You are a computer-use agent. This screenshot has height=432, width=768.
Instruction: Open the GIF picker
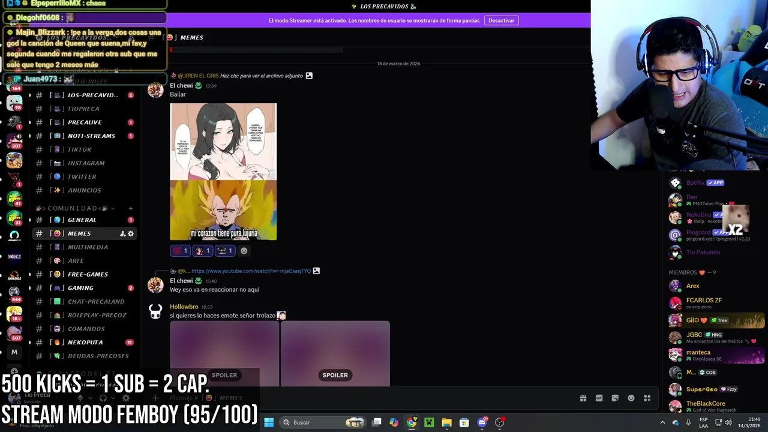(599, 398)
